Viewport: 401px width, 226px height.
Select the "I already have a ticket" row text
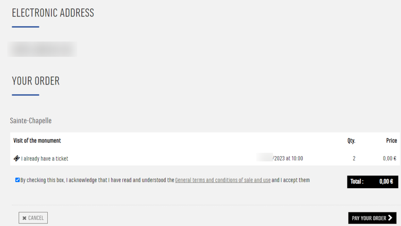click(x=45, y=158)
